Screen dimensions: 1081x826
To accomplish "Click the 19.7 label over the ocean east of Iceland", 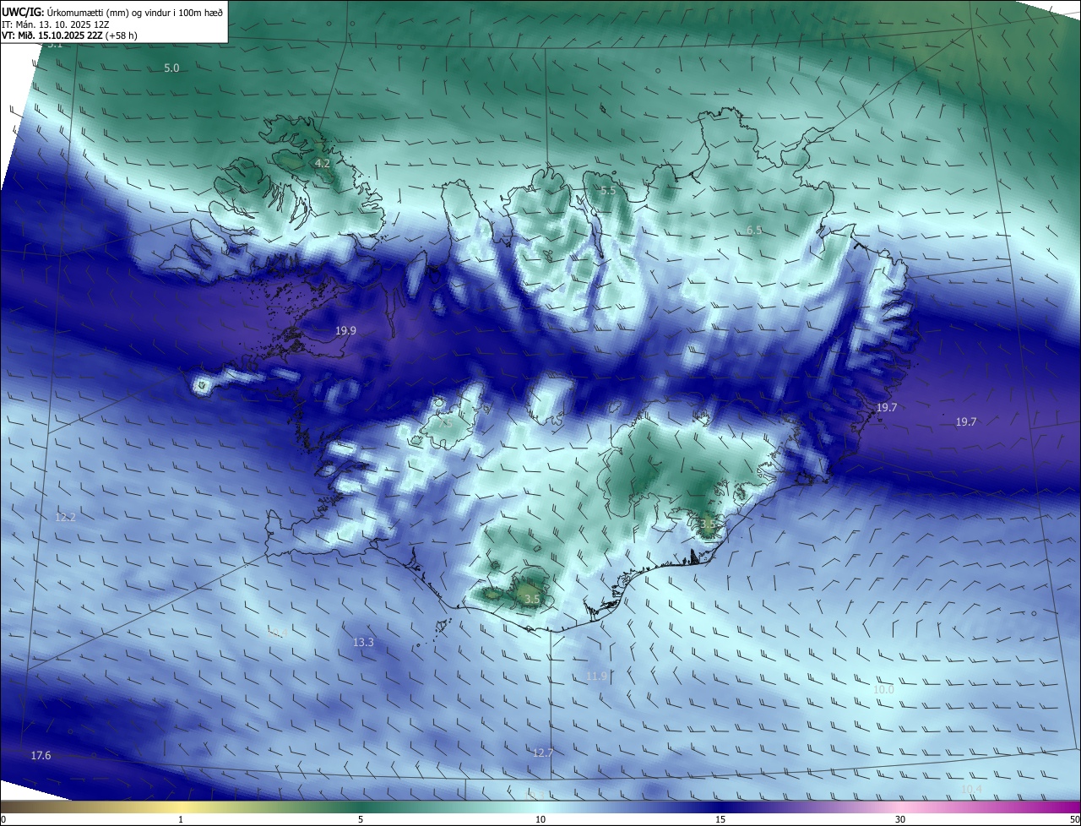I will (x=966, y=422).
